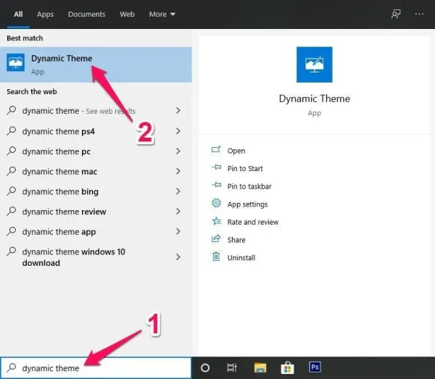Click search icon beside 'See web results'
The height and width of the screenshot is (379, 435).
12,110
